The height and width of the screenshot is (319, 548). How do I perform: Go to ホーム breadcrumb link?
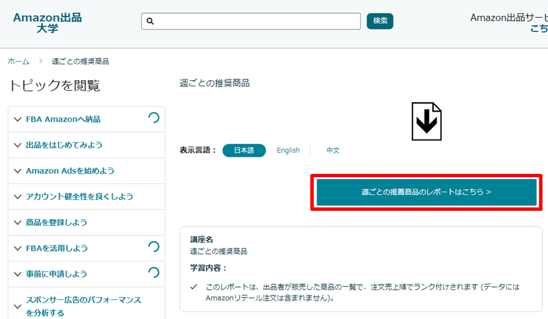(18, 62)
